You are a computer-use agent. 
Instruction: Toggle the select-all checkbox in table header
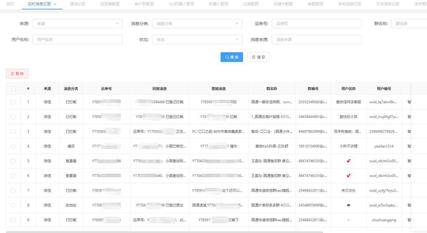(13, 88)
